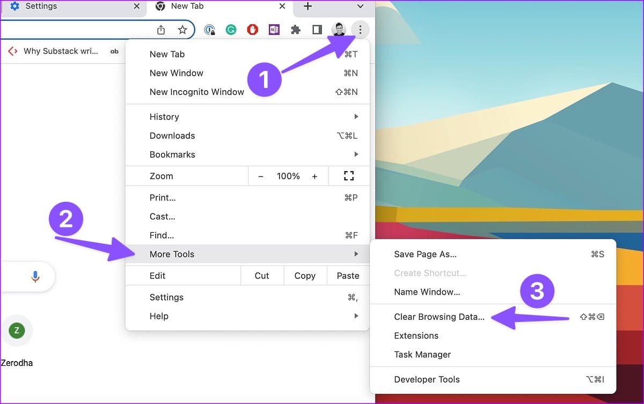Toggle the side panel icon

pos(317,30)
